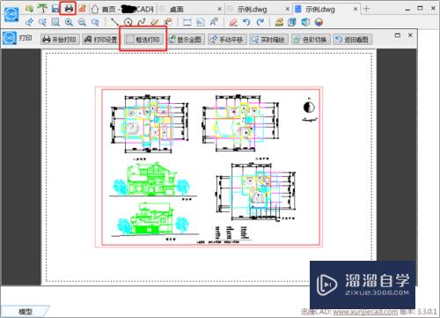440x318 pixels.
Task: Click the color wheel icon
Action: click(x=319, y=22)
